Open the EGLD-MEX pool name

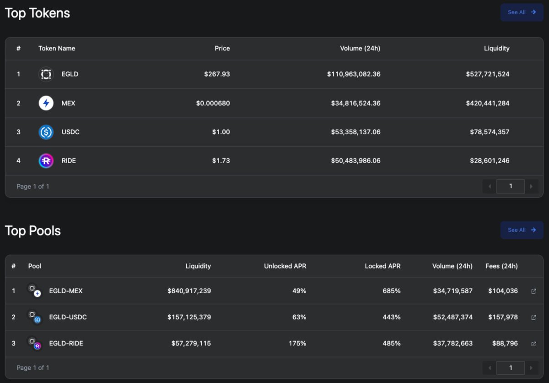click(x=66, y=291)
